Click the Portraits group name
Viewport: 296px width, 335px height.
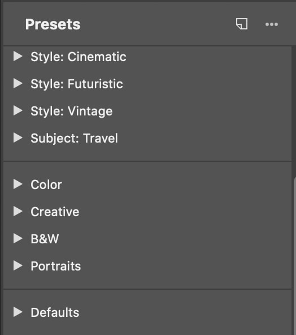click(56, 266)
